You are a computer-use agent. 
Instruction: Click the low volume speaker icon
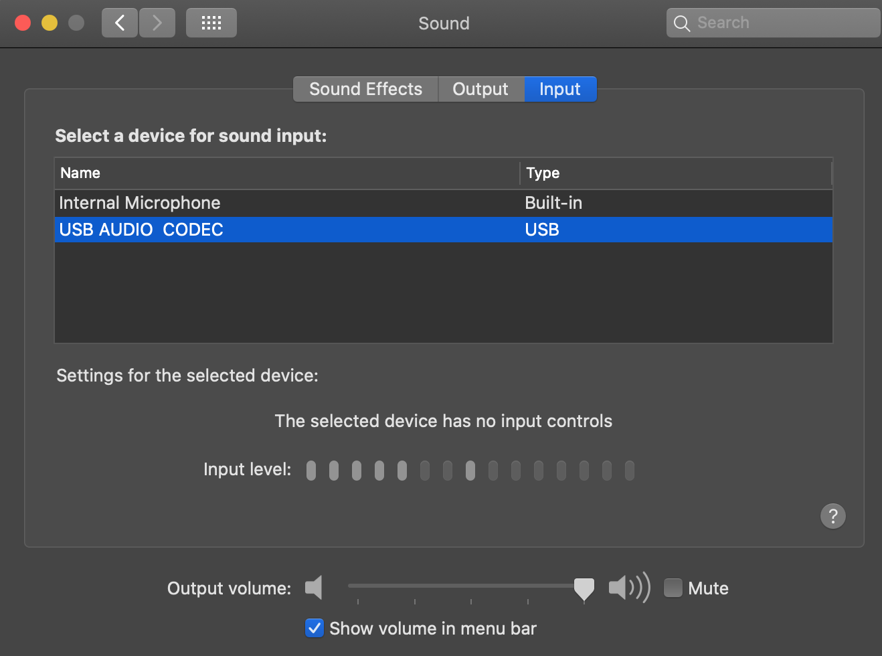(x=314, y=588)
